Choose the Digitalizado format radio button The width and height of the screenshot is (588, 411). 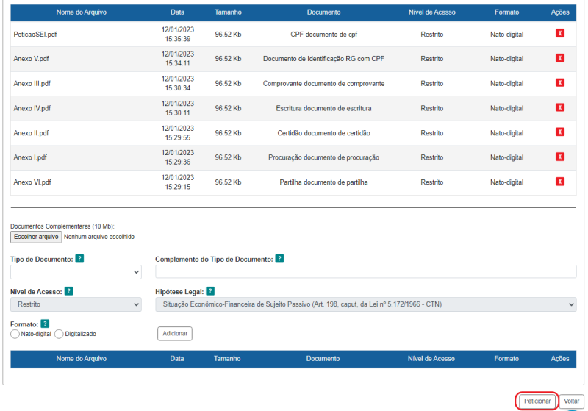(59, 334)
